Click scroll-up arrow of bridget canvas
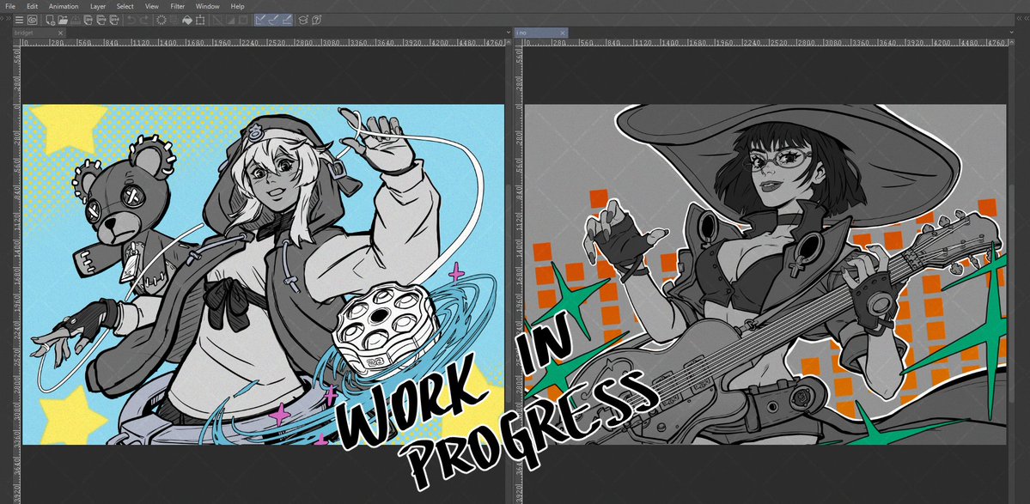 508,42
